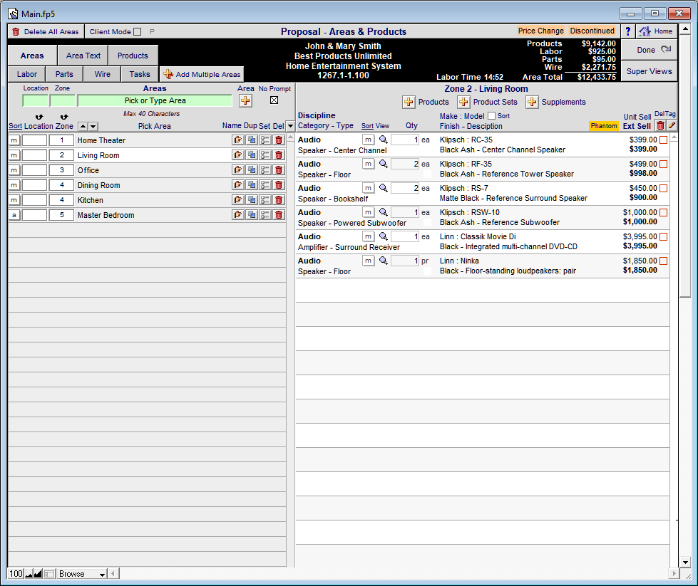Open the Parts tab
Image resolution: width=698 pixels, height=586 pixels.
pos(64,74)
